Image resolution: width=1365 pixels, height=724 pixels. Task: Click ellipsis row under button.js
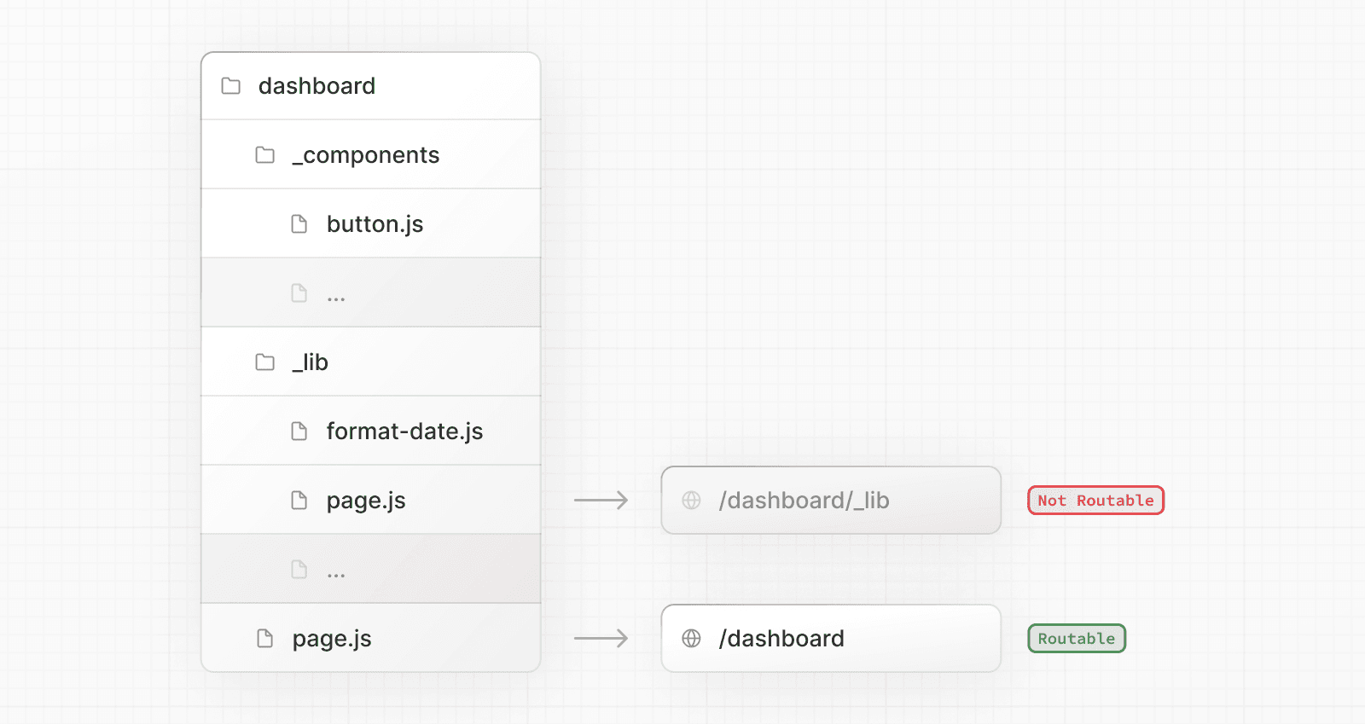[370, 293]
